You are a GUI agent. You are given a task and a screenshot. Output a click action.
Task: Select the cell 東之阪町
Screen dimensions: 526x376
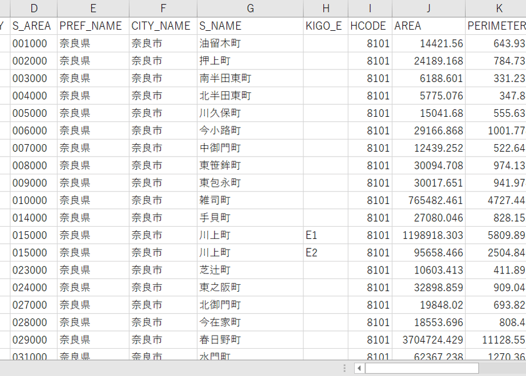pos(250,288)
